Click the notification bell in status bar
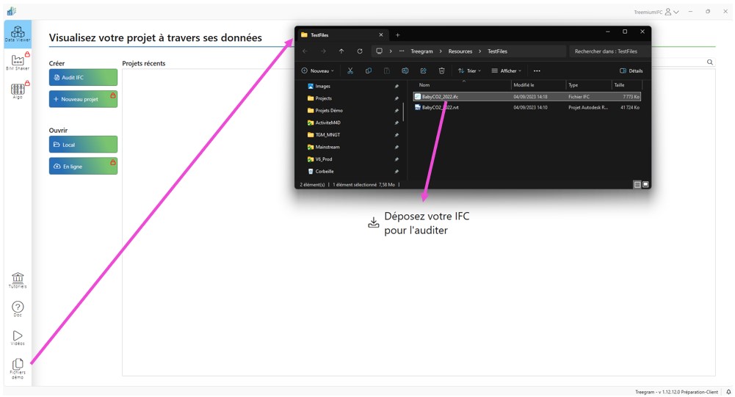The image size is (735, 397). [x=728, y=392]
